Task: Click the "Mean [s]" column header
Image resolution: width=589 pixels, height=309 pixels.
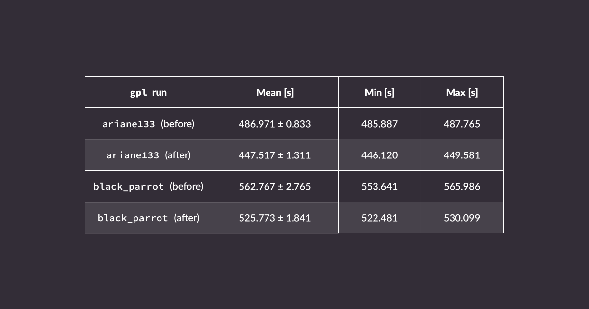Action: tap(275, 92)
